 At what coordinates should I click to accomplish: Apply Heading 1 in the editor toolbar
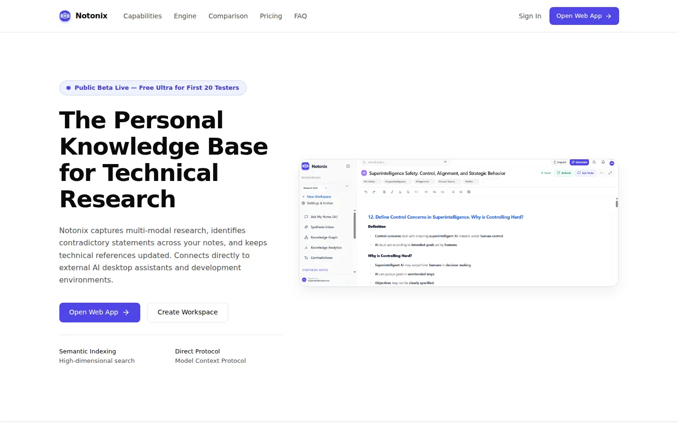[427, 192]
